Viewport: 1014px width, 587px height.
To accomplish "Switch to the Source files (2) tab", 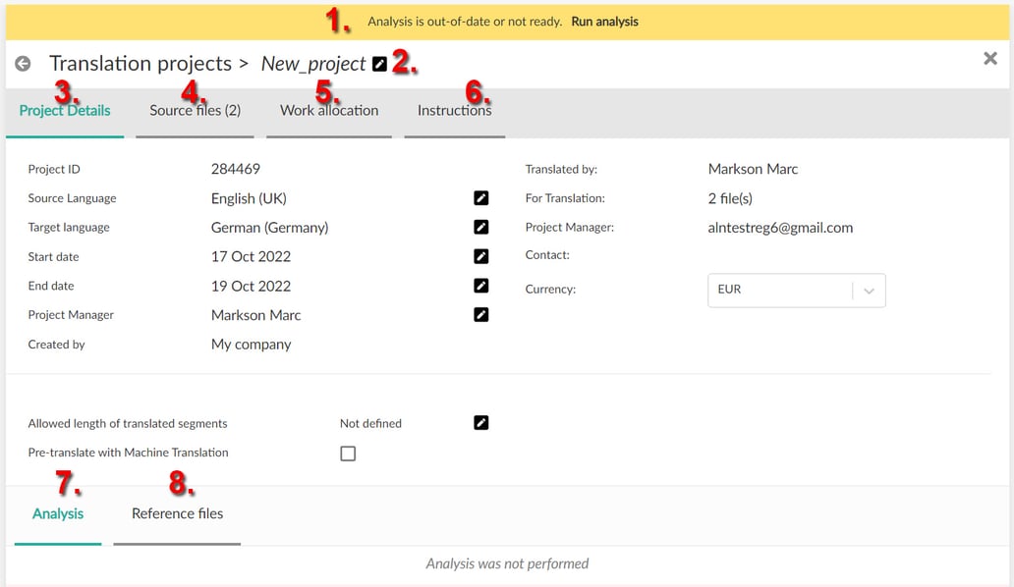I will (196, 110).
